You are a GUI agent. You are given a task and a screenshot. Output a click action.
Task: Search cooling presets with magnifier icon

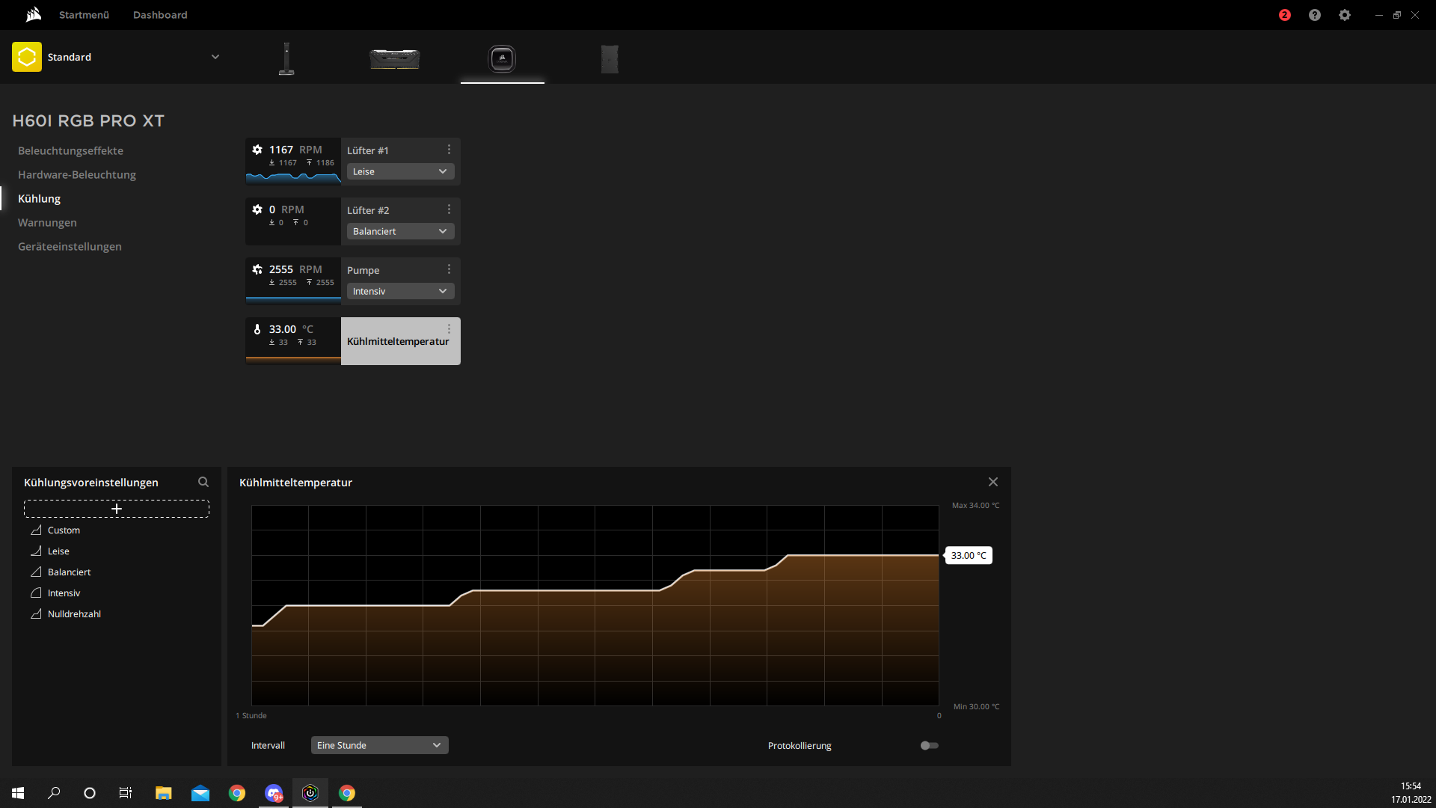pos(203,482)
